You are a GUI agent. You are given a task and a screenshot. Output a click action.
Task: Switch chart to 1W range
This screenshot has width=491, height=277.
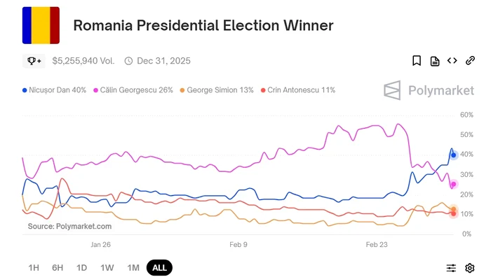pyautogui.click(x=107, y=268)
